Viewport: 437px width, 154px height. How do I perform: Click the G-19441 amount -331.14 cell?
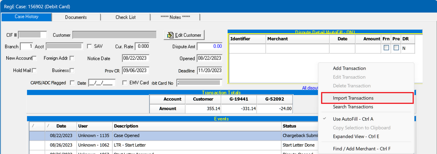point(239,109)
